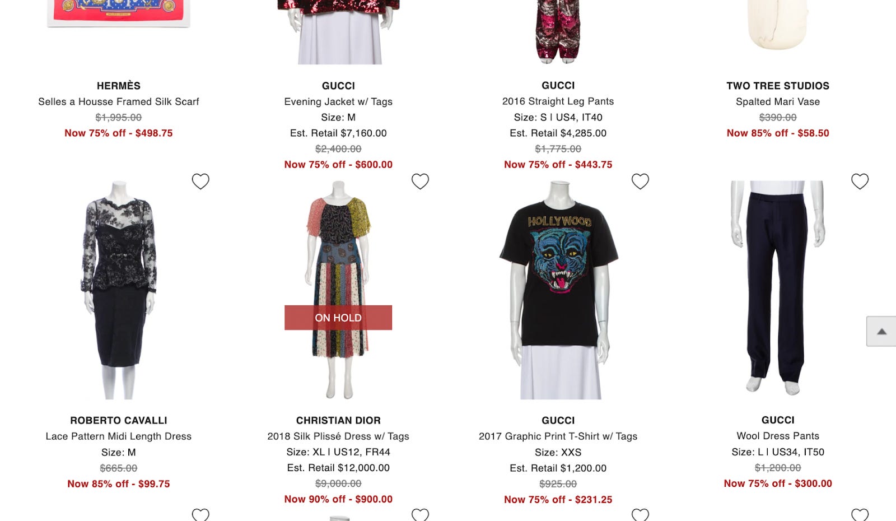Open 2017 Graphic Print T-Shirt w/ Tags link
Screen dimensions: 896x521
tap(558, 436)
